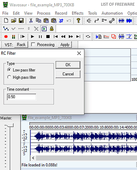Enable the VST Processing checkbox
Screen dimensions: 137x170
click(x=33, y=44)
